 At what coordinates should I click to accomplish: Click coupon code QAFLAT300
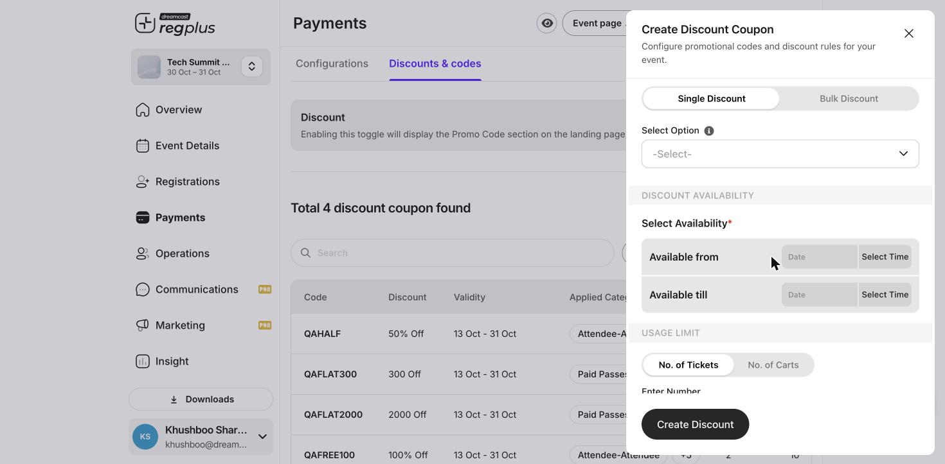point(330,374)
